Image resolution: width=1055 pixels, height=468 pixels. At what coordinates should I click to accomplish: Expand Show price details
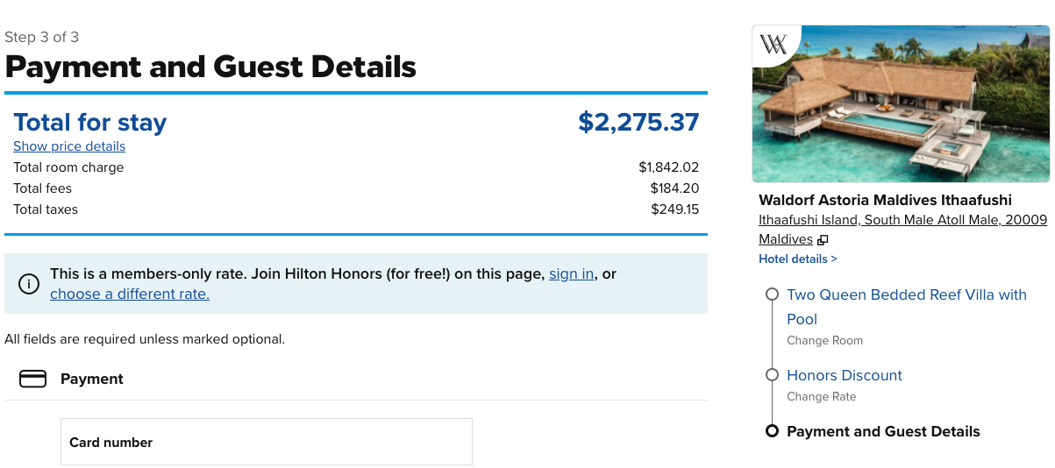(69, 146)
